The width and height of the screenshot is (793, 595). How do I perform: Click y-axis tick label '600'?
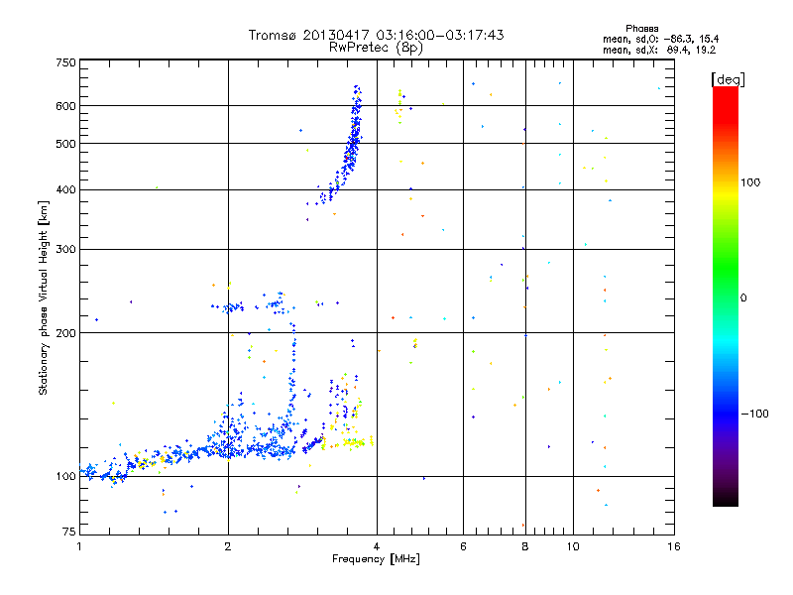tap(65, 106)
